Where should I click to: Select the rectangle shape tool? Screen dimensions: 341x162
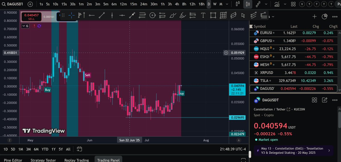(213, 15)
